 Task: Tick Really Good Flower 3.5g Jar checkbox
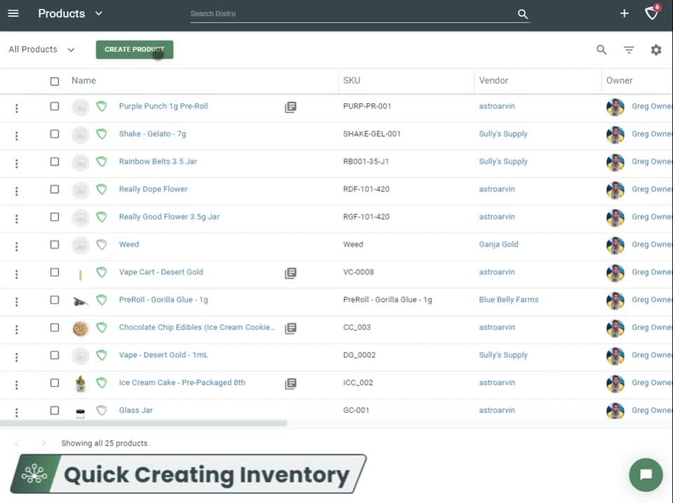(55, 217)
